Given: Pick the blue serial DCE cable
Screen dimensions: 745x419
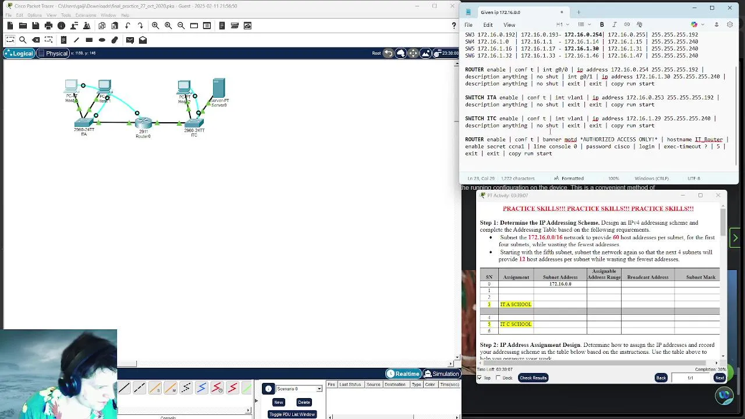Looking at the screenshot, I should (x=201, y=388).
